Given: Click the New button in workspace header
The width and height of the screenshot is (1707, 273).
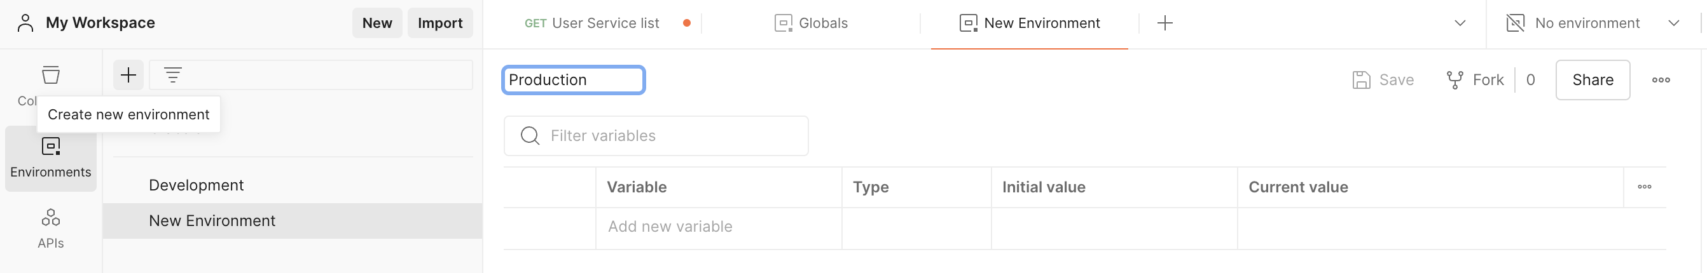Looking at the screenshot, I should [x=377, y=23].
